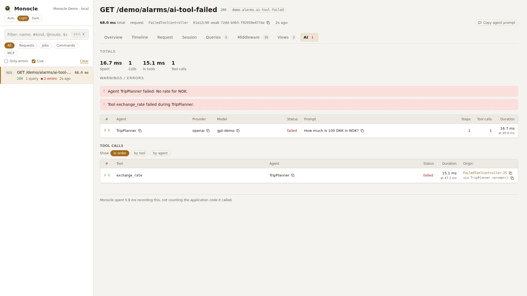Open the Request tab
Screen dimensions: 527x296
coord(165,37)
